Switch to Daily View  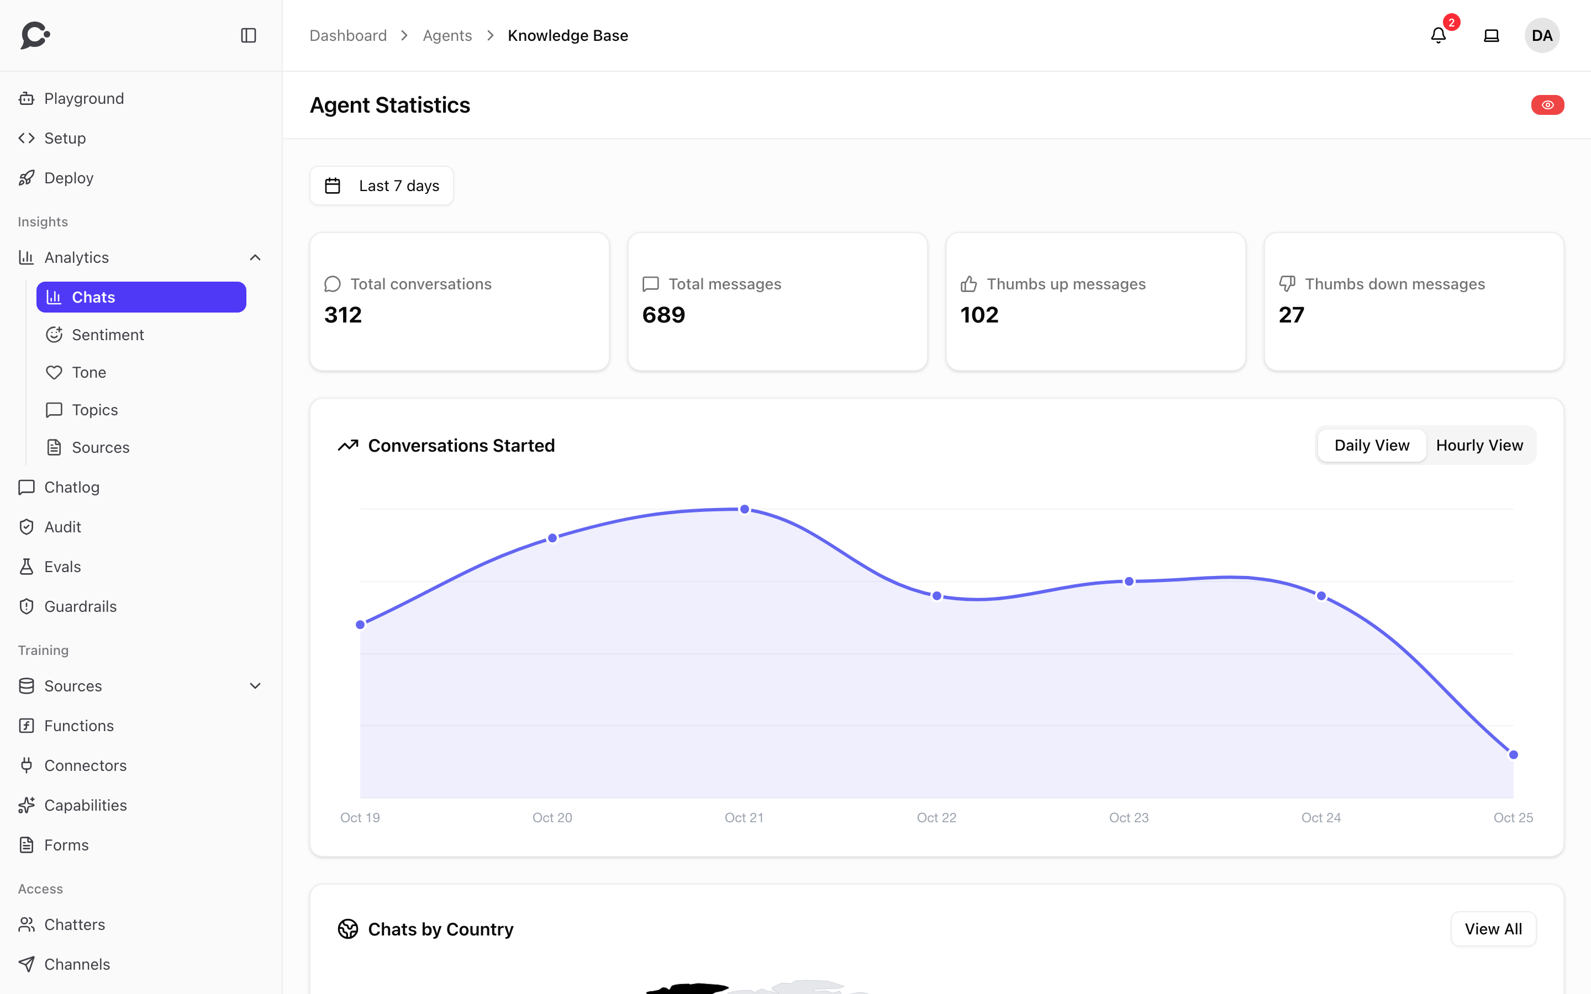point(1372,445)
